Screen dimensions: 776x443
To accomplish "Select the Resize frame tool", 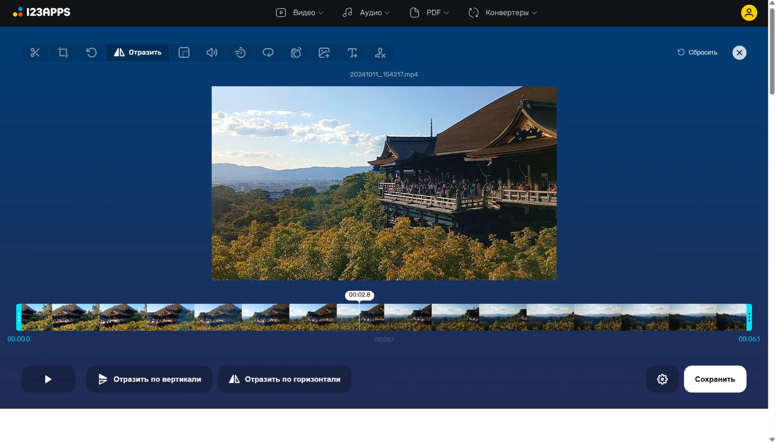I will click(x=184, y=52).
